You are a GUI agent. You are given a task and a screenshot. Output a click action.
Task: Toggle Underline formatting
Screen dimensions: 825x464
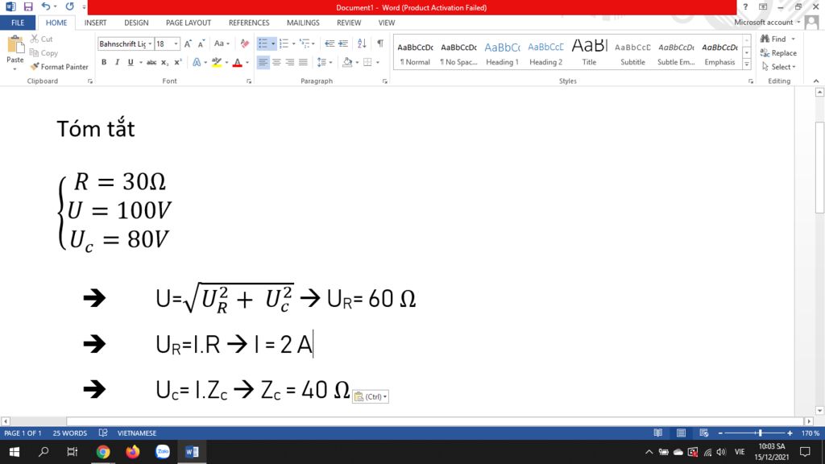[x=131, y=62]
